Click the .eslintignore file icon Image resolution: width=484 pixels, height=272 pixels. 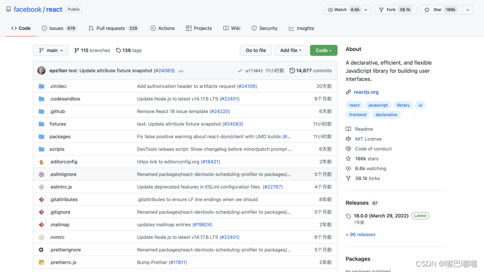pyautogui.click(x=41, y=174)
